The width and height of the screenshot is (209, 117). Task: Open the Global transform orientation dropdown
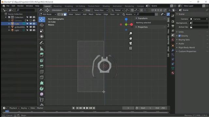118,10
